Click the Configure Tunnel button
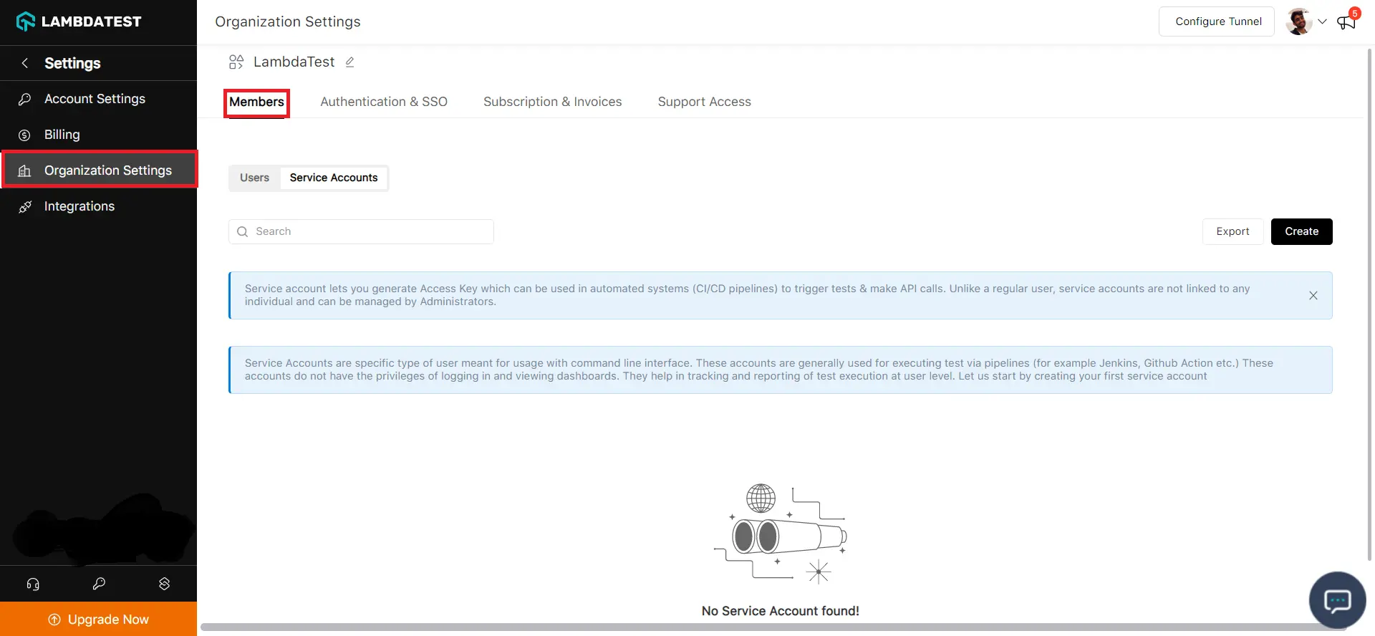Viewport: 1375px width, 636px height. (1217, 21)
